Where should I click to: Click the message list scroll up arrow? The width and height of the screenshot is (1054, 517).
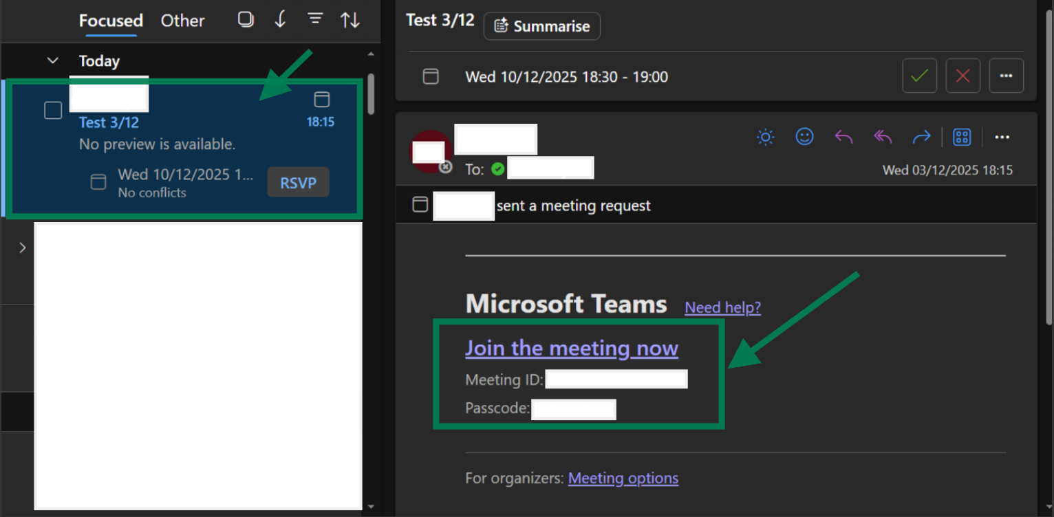[372, 54]
